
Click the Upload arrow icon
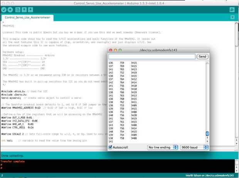10,10
